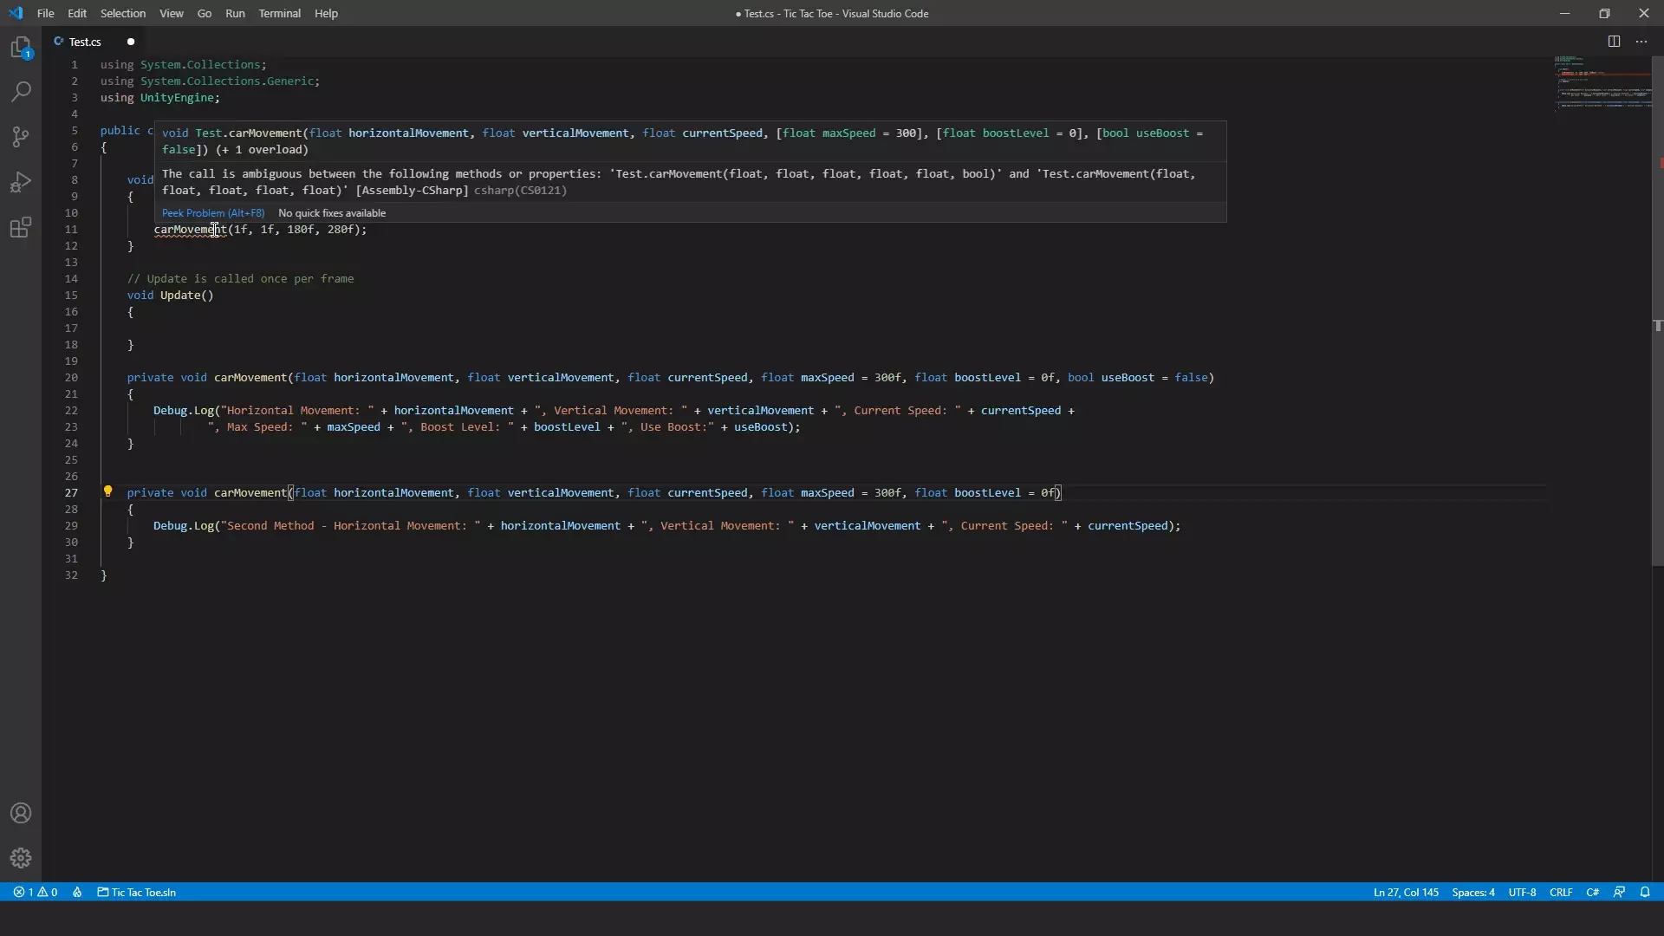Open the Terminal menu
The height and width of the screenshot is (936, 1664).
click(x=280, y=13)
